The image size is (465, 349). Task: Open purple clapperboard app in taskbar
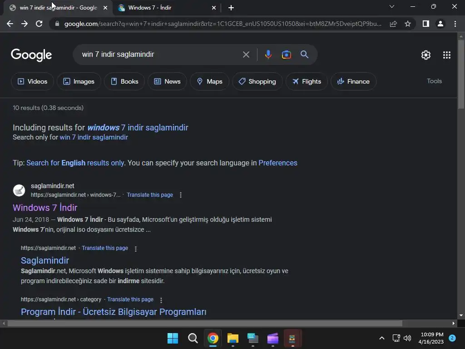point(272,338)
